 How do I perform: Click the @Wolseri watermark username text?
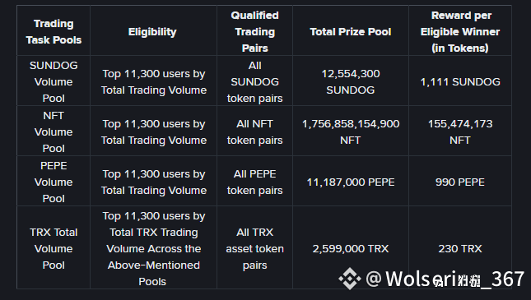(445, 279)
